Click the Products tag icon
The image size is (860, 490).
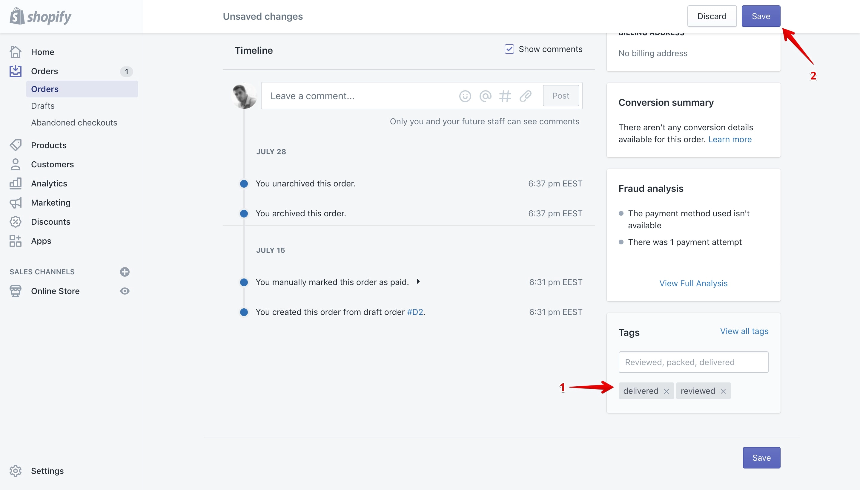coord(16,145)
